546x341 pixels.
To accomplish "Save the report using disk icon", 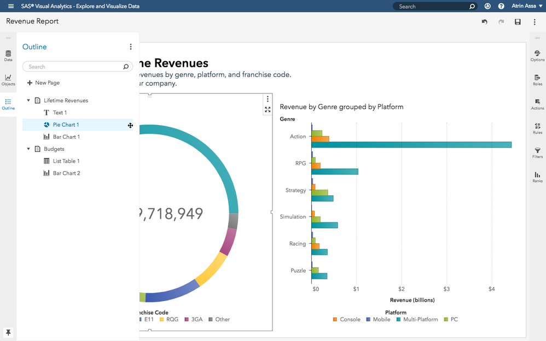I will [x=518, y=22].
